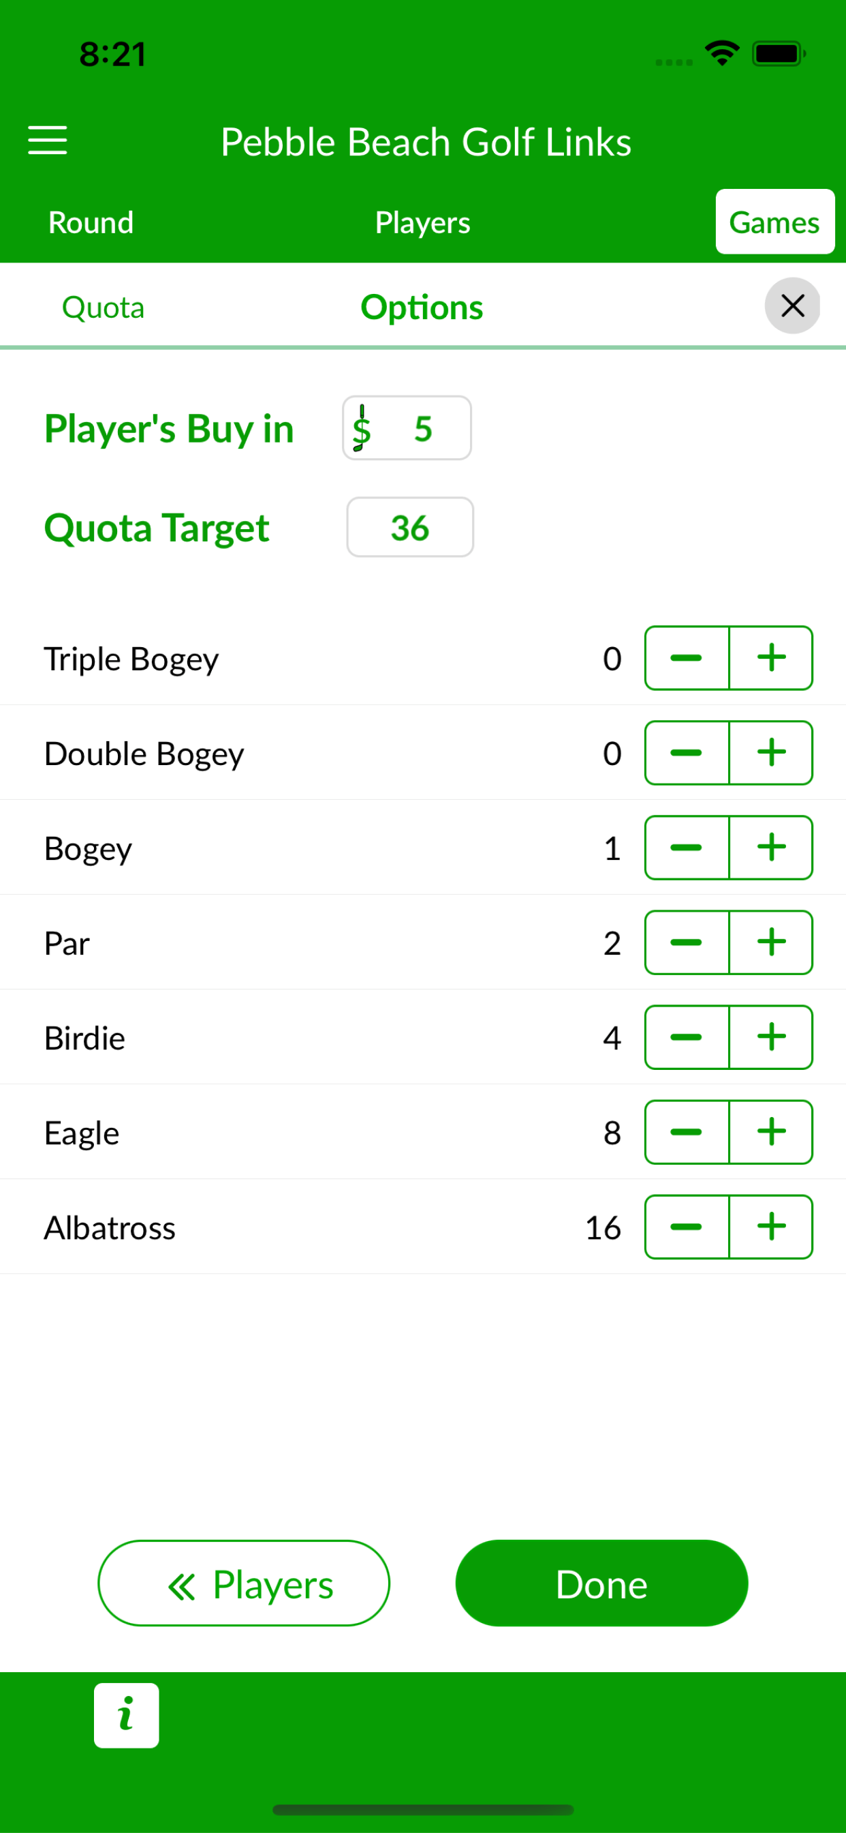This screenshot has height=1833, width=846.
Task: Increase Bogey points with plus
Action: click(x=770, y=848)
